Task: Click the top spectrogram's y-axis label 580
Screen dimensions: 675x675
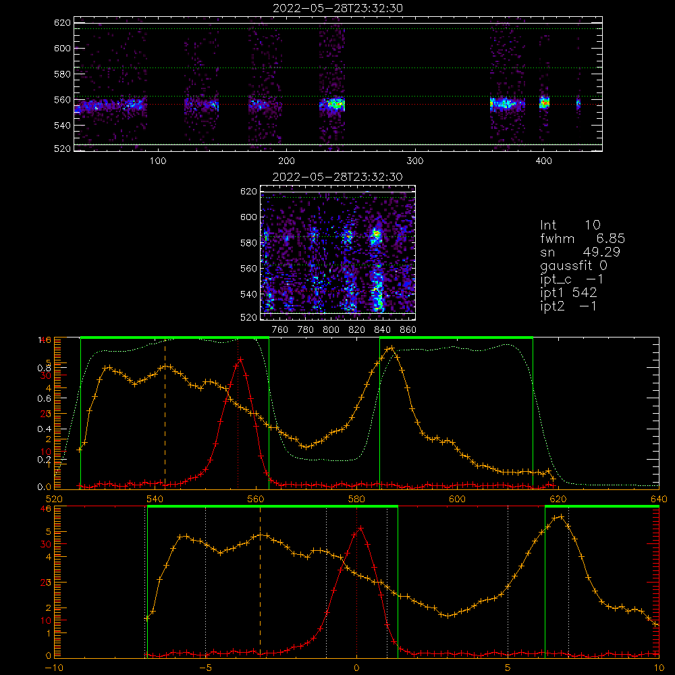Action: point(62,74)
